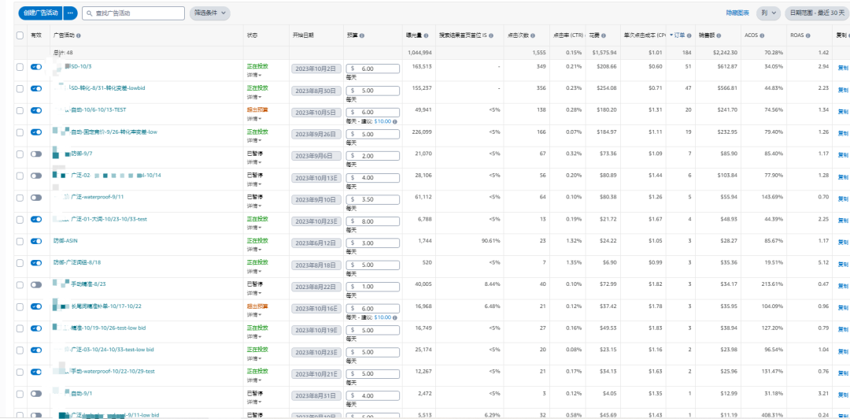Click the 超出预算 status in 长尾词精准补单 row
Viewport: 850px width, 419px height.
pos(257,306)
